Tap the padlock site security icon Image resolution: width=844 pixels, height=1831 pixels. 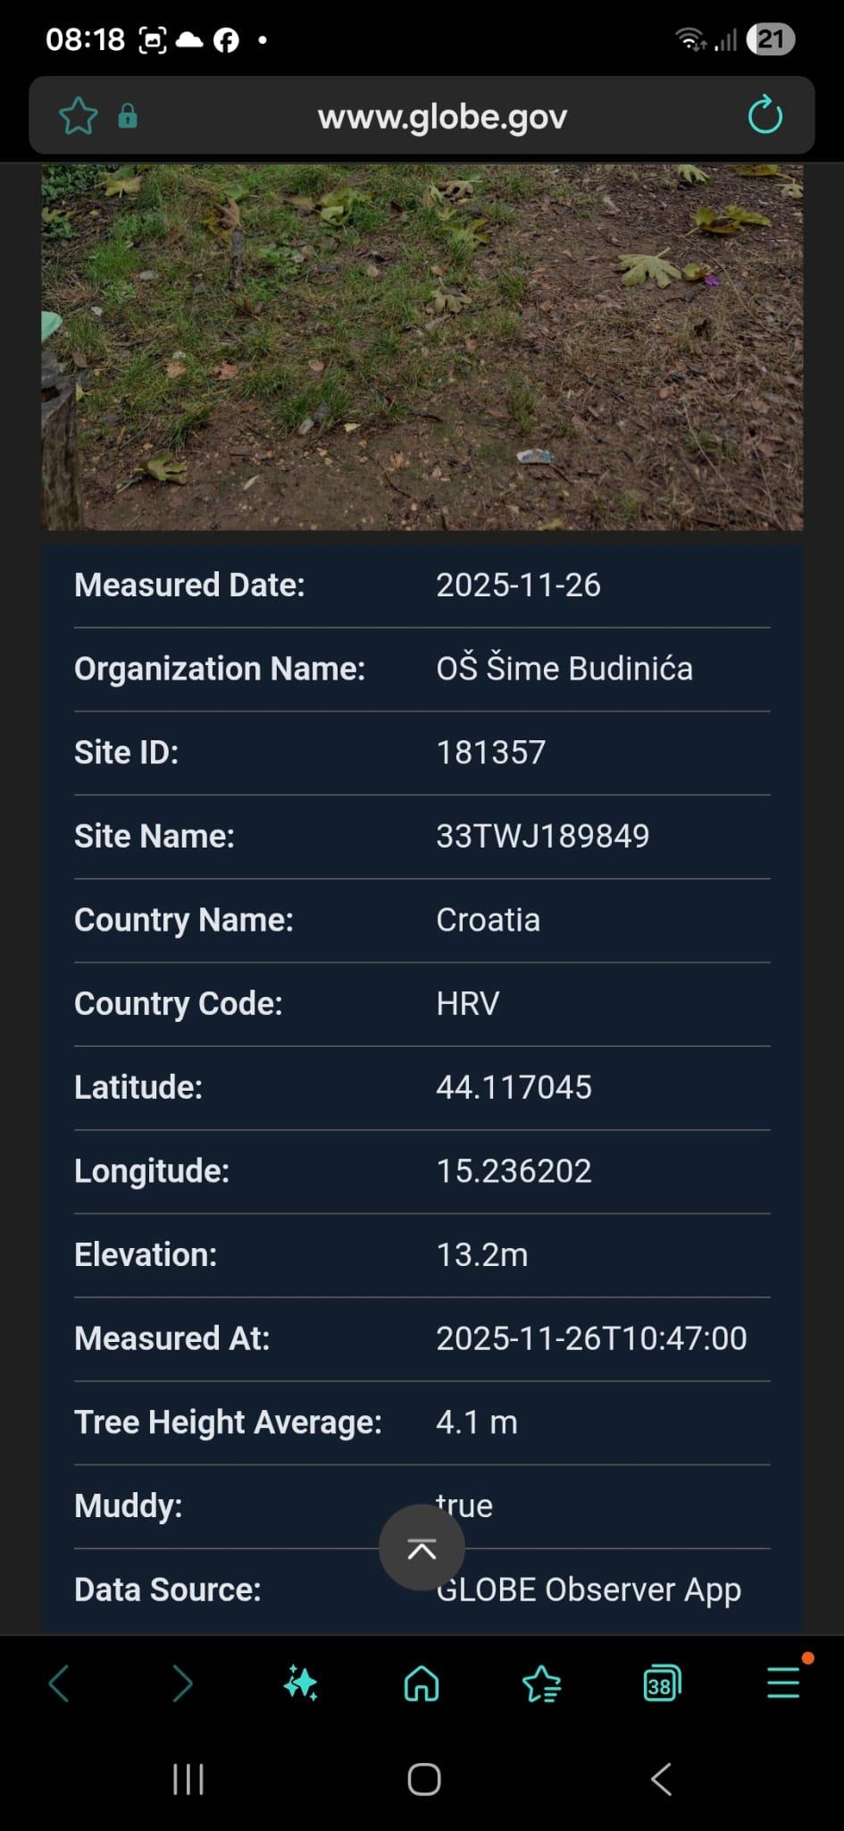tap(128, 116)
